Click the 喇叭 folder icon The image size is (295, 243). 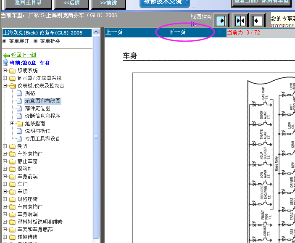pyautogui.click(x=12, y=146)
